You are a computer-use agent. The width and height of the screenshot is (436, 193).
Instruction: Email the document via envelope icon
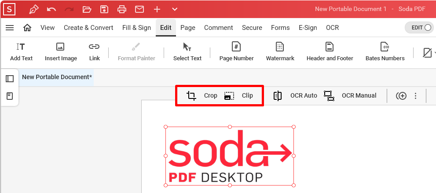tap(139, 9)
